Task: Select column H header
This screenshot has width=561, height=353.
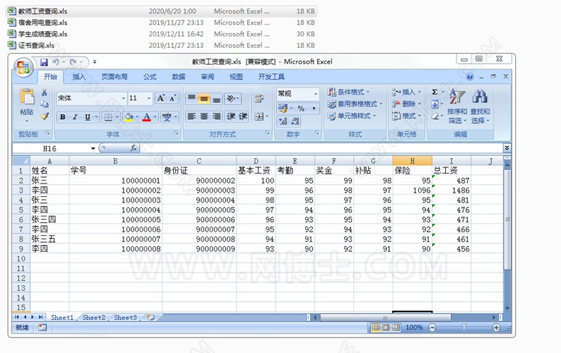Action: tap(412, 161)
